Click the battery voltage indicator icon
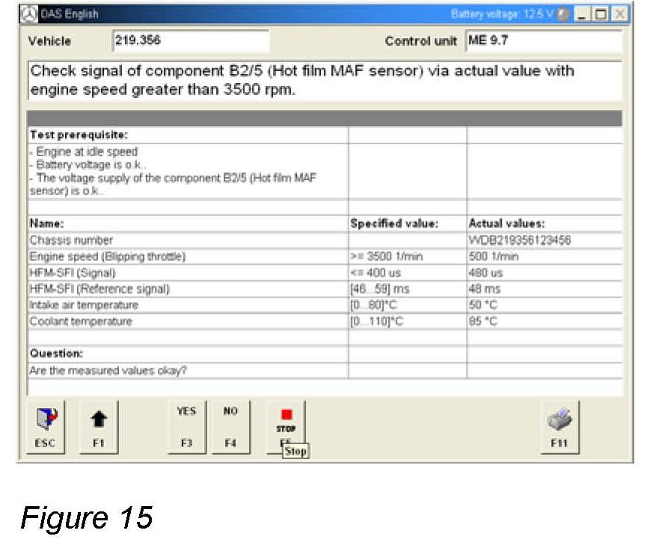 pos(563,14)
